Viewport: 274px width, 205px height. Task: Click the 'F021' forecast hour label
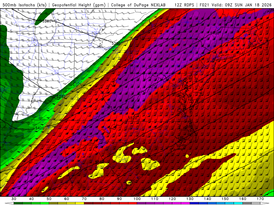coord(204,5)
